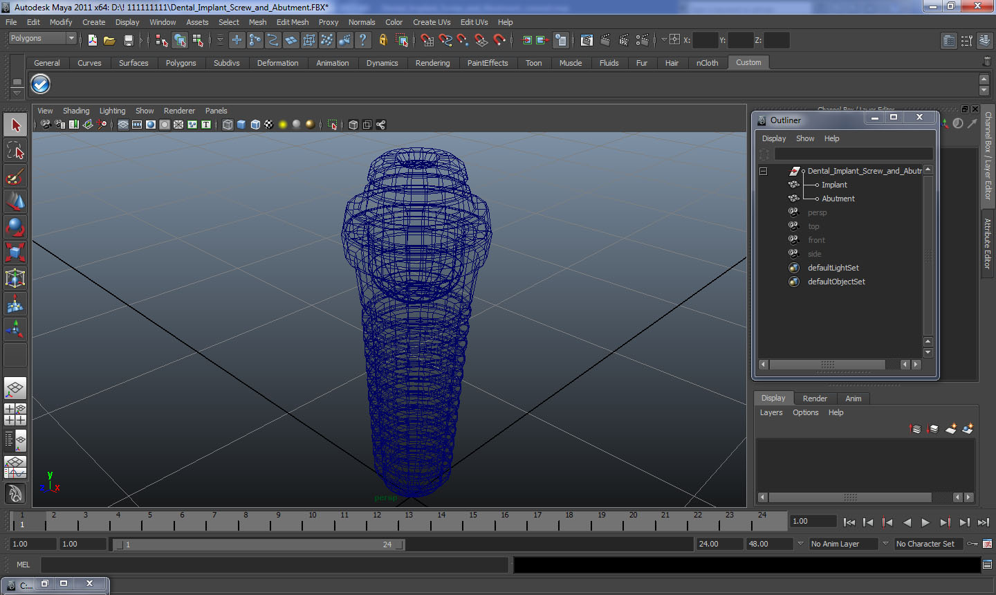Activate the Select tool arrow
This screenshot has height=595, width=996.
click(15, 125)
